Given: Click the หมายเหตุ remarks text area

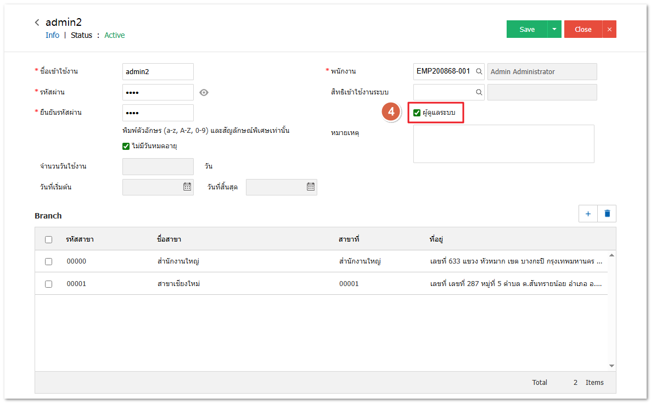Looking at the screenshot, I should tap(503, 144).
